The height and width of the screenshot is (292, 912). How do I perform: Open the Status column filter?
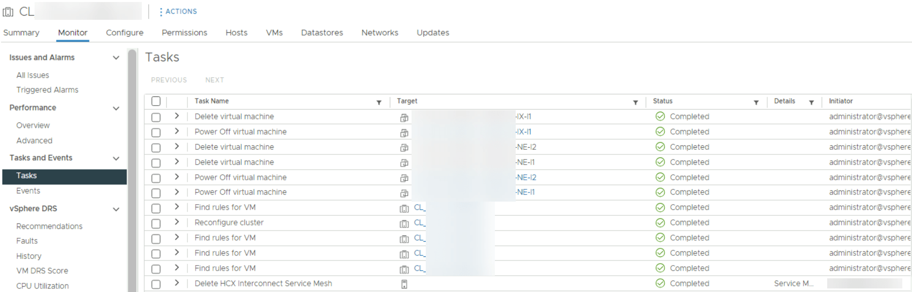pos(756,103)
